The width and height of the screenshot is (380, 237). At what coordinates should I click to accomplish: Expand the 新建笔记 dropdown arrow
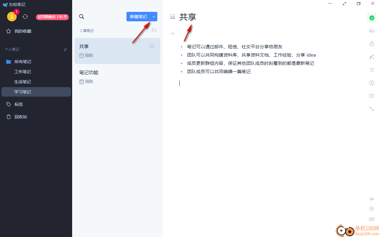[154, 17]
